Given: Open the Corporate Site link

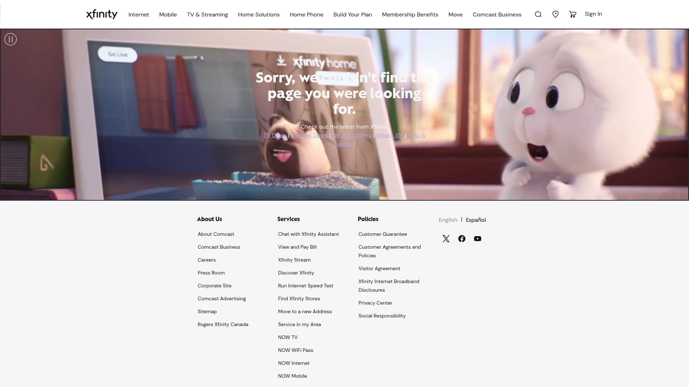Looking at the screenshot, I should point(215,286).
